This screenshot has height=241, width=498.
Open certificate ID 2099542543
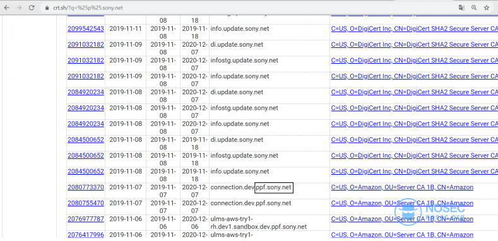(x=86, y=28)
